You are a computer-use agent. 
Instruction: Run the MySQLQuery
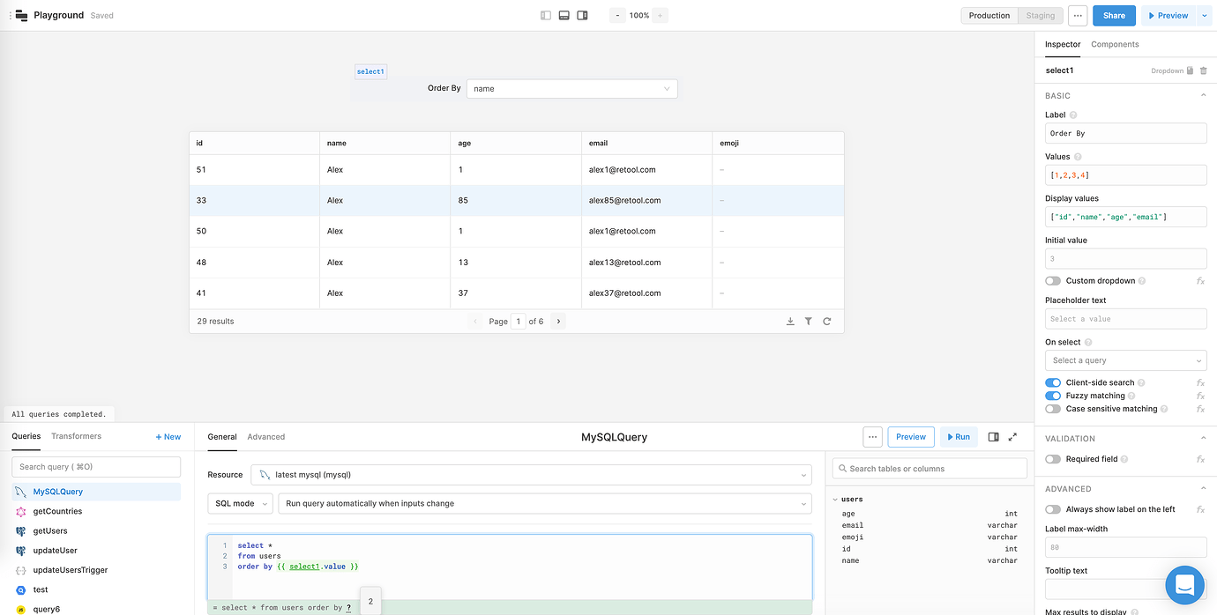(x=959, y=436)
